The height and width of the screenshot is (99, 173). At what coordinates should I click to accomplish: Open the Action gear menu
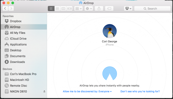[x=89, y=8]
